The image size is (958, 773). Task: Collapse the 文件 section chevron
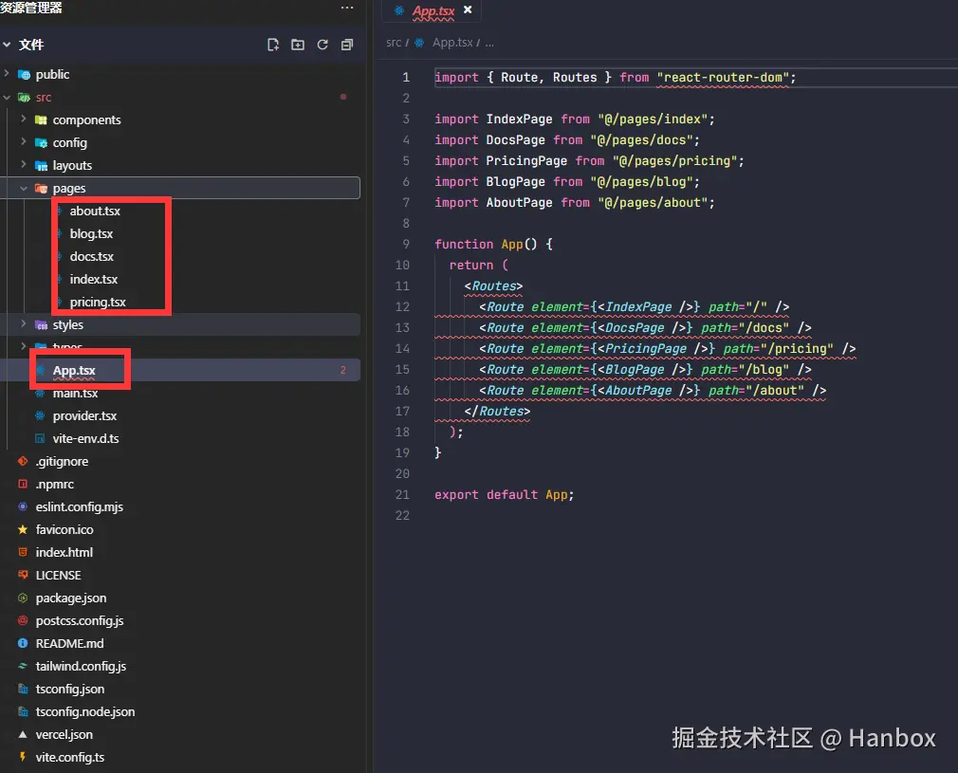coord(7,45)
